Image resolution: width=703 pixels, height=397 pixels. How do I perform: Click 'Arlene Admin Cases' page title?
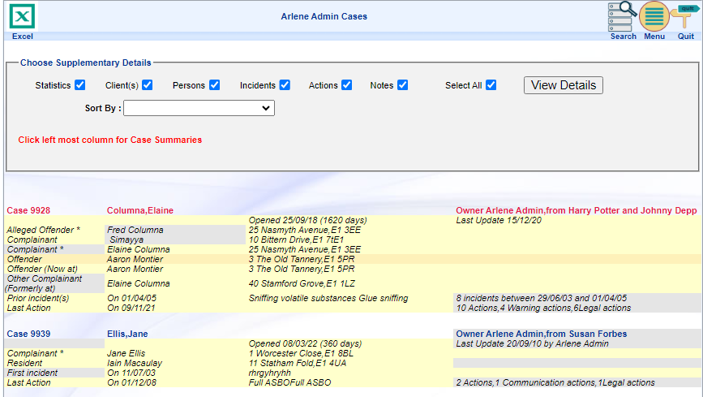pyautogui.click(x=324, y=16)
